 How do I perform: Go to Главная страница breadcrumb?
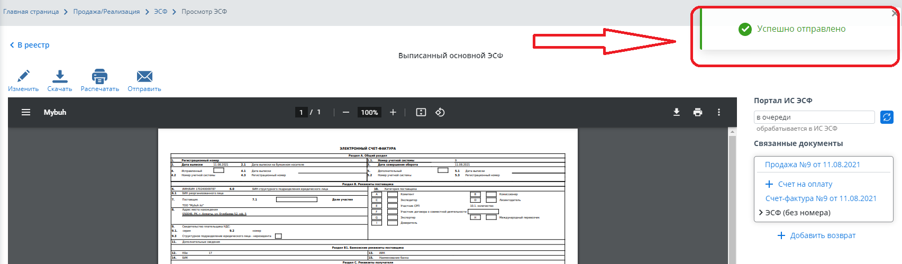pos(31,12)
